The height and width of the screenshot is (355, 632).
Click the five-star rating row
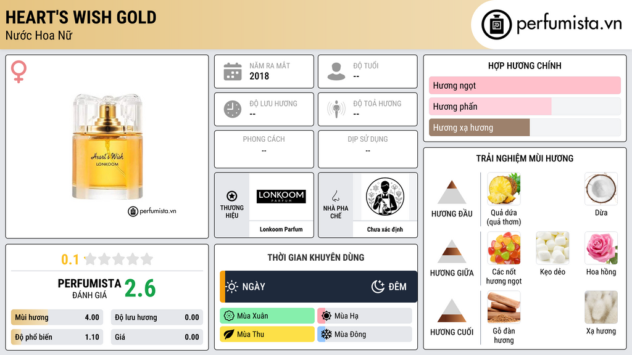[118, 259]
